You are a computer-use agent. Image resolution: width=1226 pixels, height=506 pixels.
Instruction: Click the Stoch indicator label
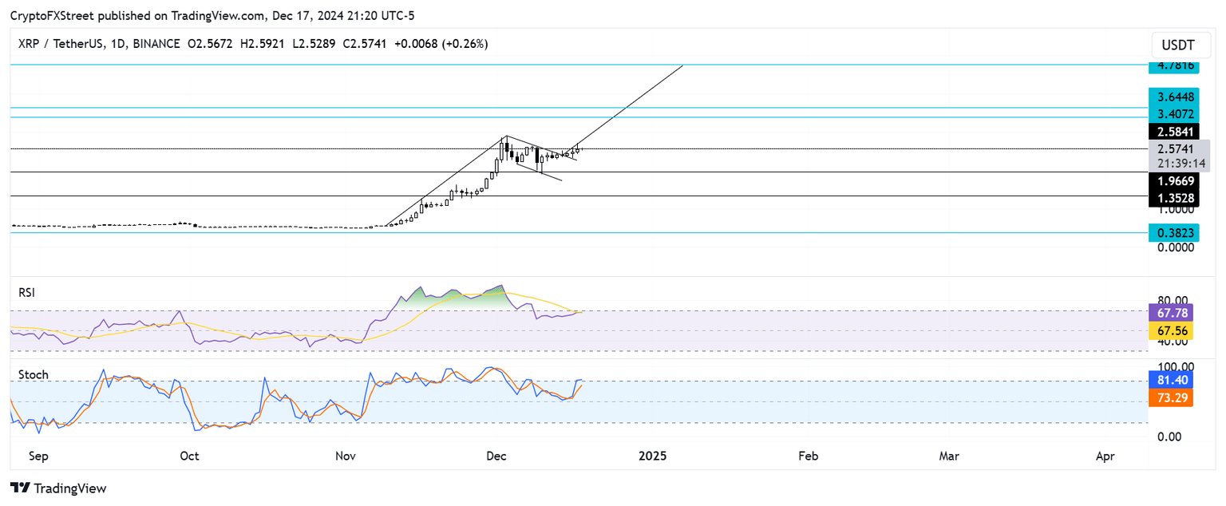pyautogui.click(x=34, y=374)
